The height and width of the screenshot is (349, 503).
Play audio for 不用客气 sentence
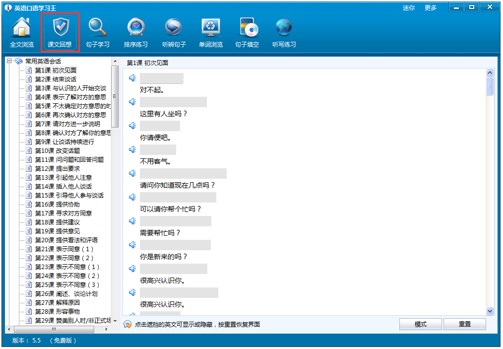click(132, 149)
